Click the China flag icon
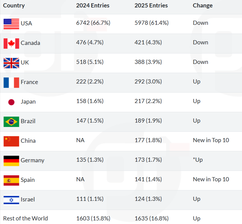The height and width of the screenshot is (224, 242). (x=11, y=141)
